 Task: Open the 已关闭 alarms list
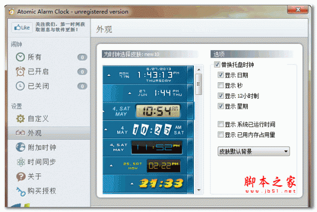[49, 86]
